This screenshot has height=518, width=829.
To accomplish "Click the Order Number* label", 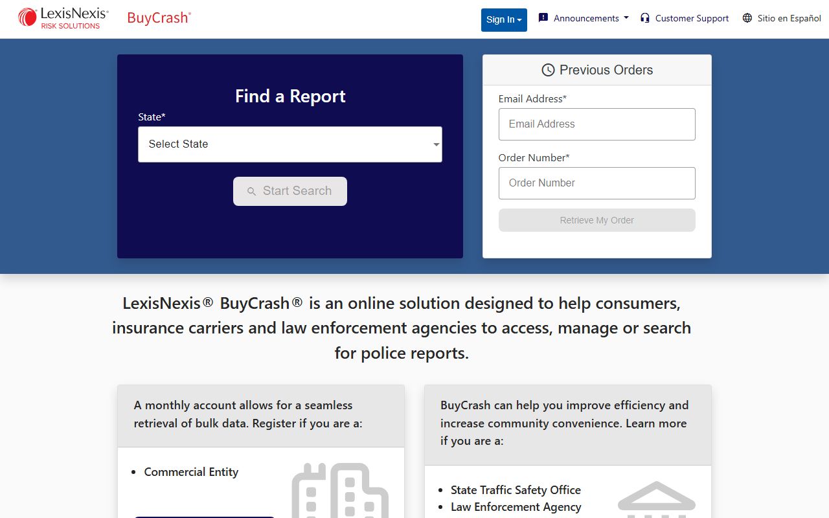I will (x=534, y=158).
